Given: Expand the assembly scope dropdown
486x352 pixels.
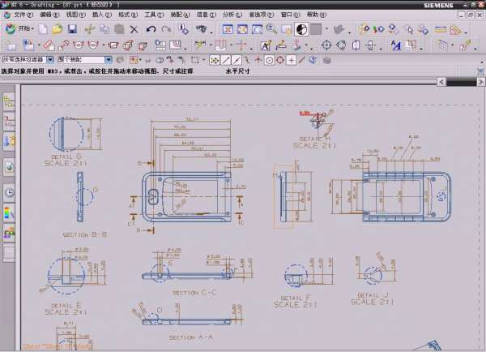Looking at the screenshot, I should tap(109, 59).
